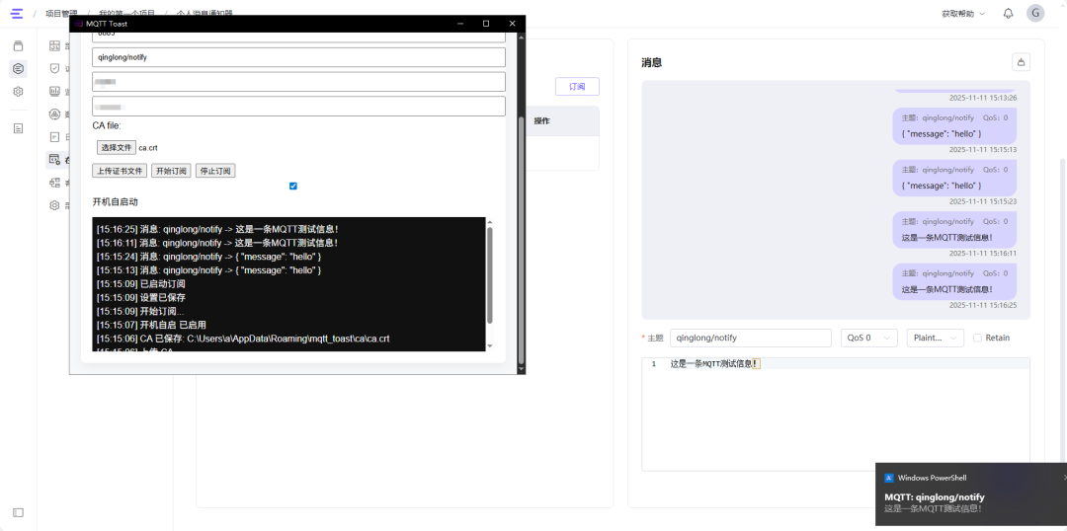Viewport: 1067px width, 531px height.
Task: Click the 消息 panel heading
Action: click(x=651, y=62)
